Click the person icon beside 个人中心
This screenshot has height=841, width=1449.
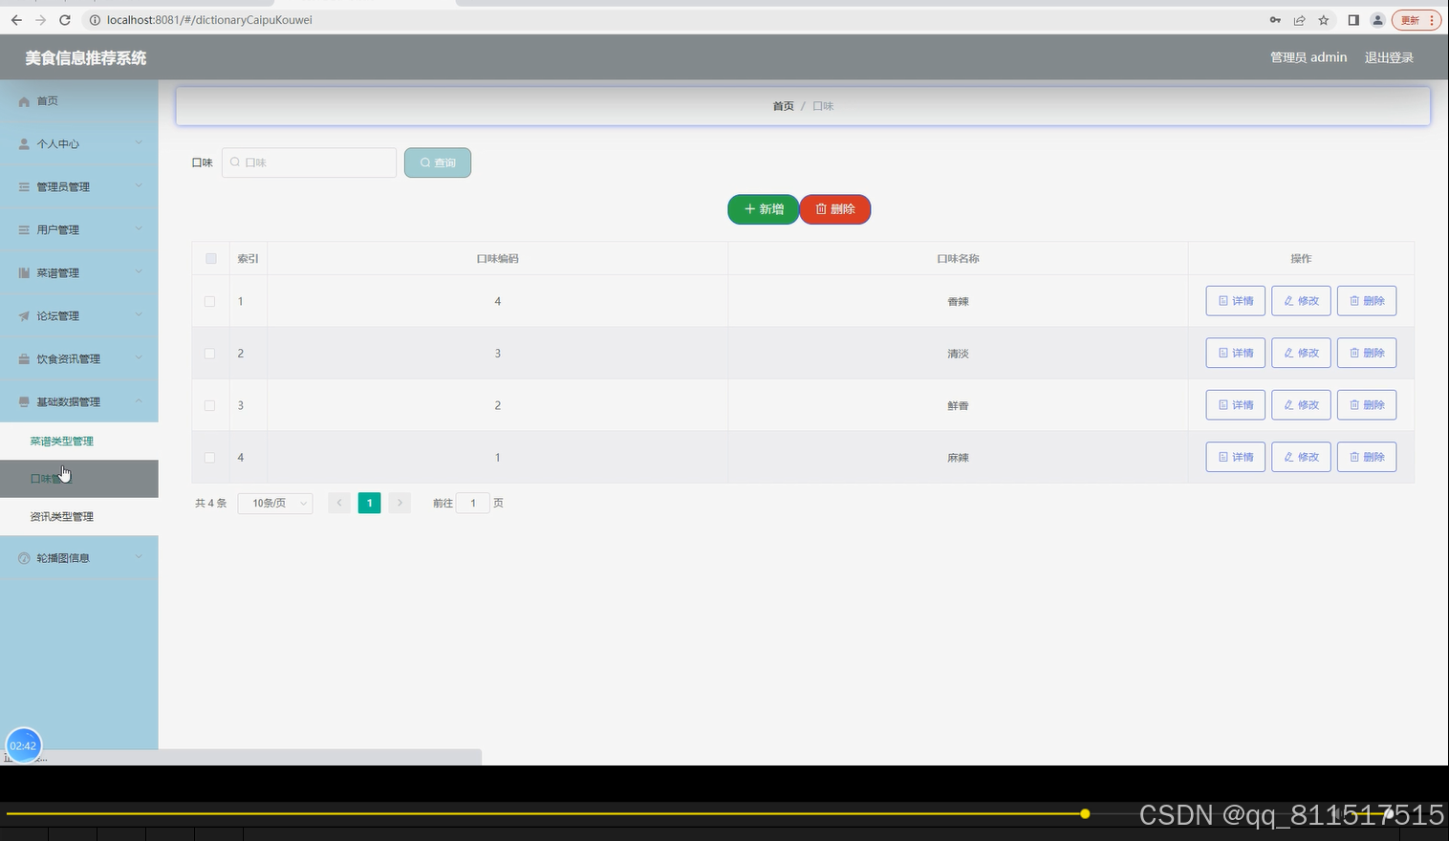(25, 144)
